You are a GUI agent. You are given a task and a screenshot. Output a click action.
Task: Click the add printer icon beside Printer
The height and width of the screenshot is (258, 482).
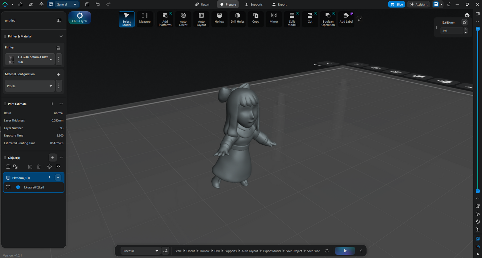click(x=58, y=48)
